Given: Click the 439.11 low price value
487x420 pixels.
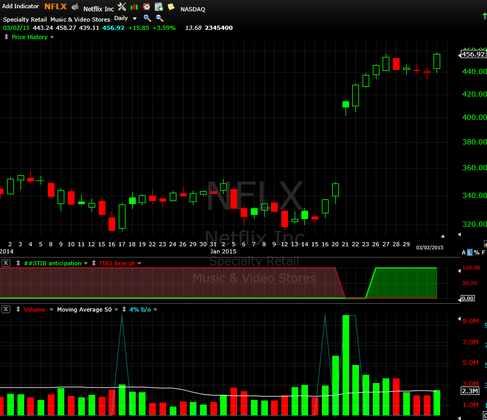Looking at the screenshot, I should [x=89, y=28].
